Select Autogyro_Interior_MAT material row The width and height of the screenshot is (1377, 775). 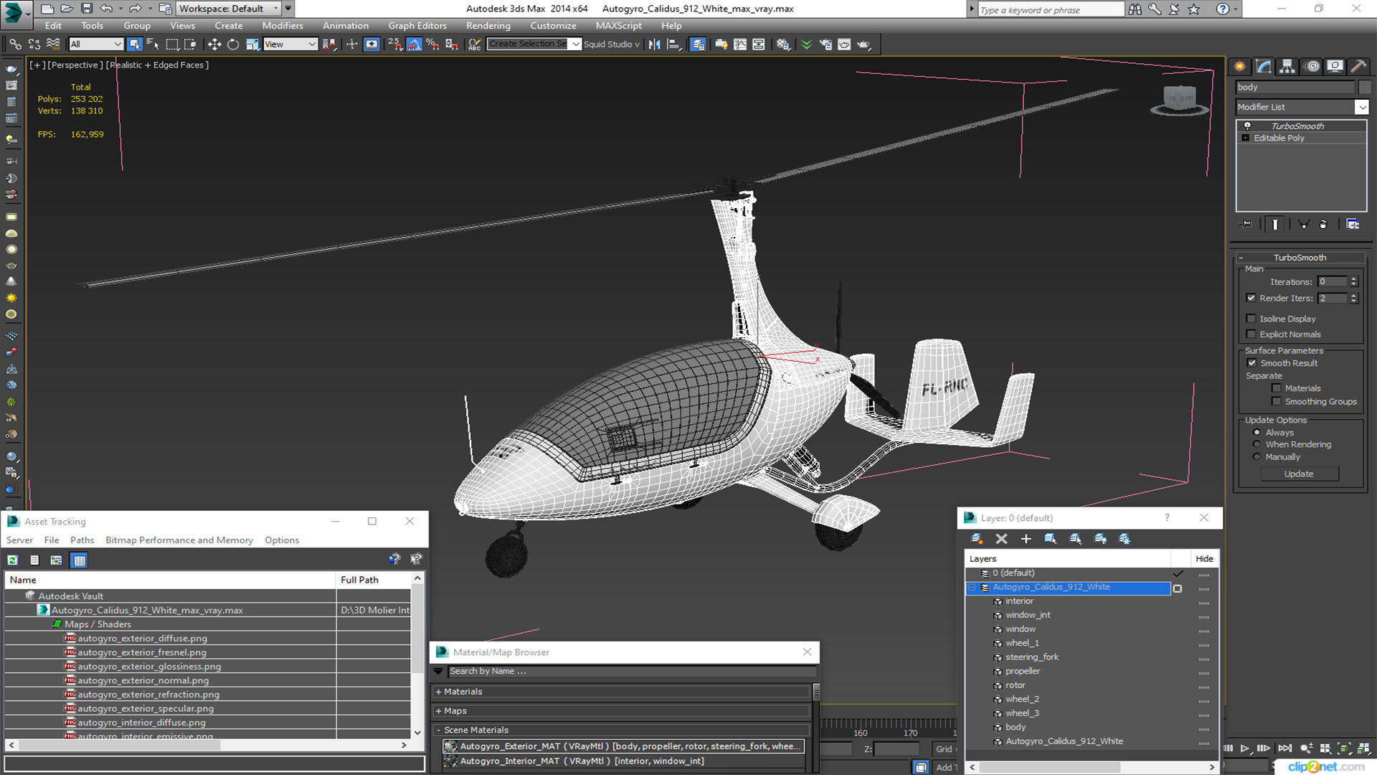623,761
